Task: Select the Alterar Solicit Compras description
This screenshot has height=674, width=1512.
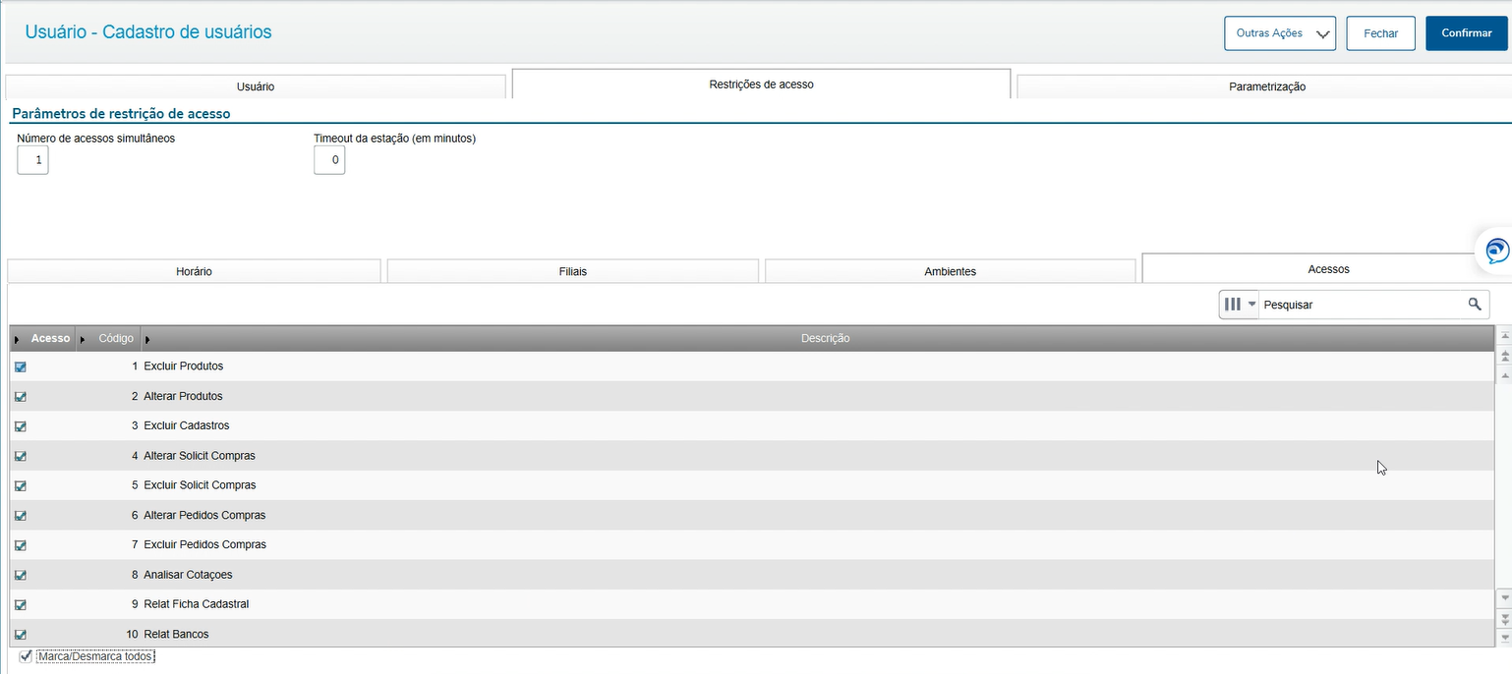Action: click(x=200, y=456)
